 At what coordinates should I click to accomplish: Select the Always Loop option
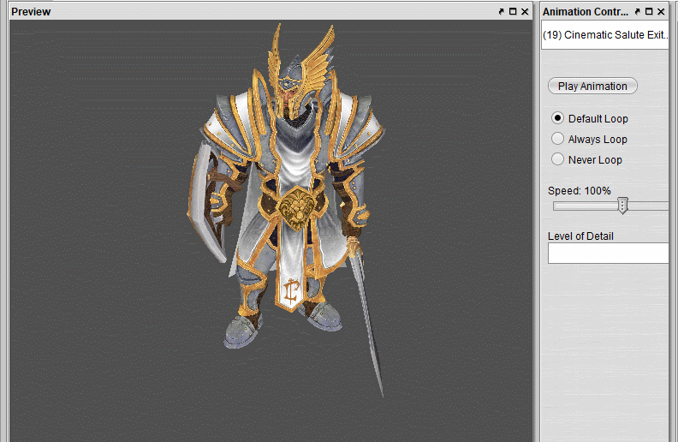[x=558, y=139]
